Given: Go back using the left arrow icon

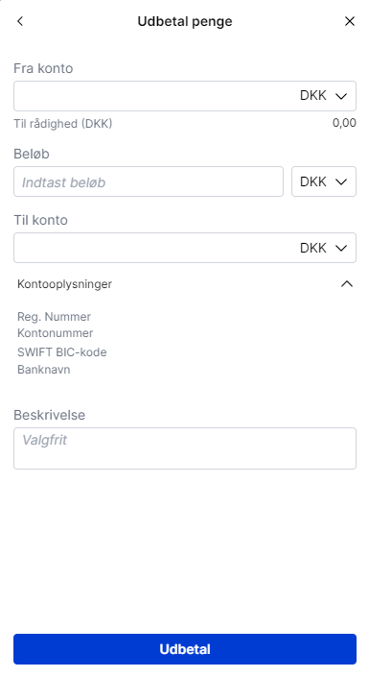Looking at the screenshot, I should (x=20, y=21).
